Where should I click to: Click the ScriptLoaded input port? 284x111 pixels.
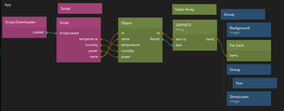click(56, 33)
